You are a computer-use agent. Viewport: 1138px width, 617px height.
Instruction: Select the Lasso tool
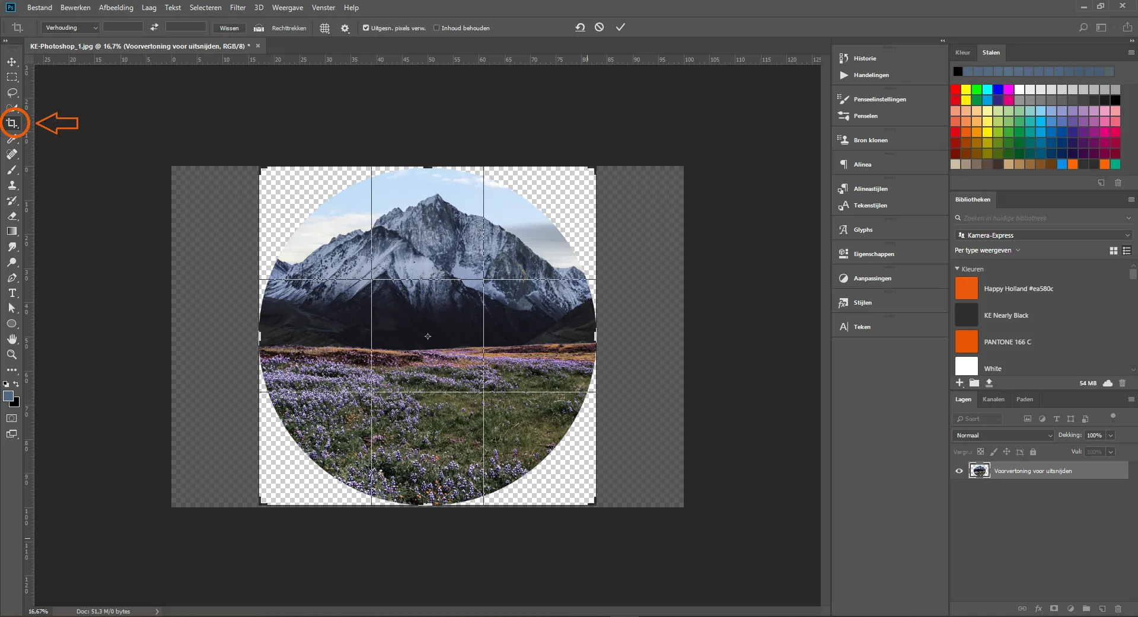tap(12, 92)
